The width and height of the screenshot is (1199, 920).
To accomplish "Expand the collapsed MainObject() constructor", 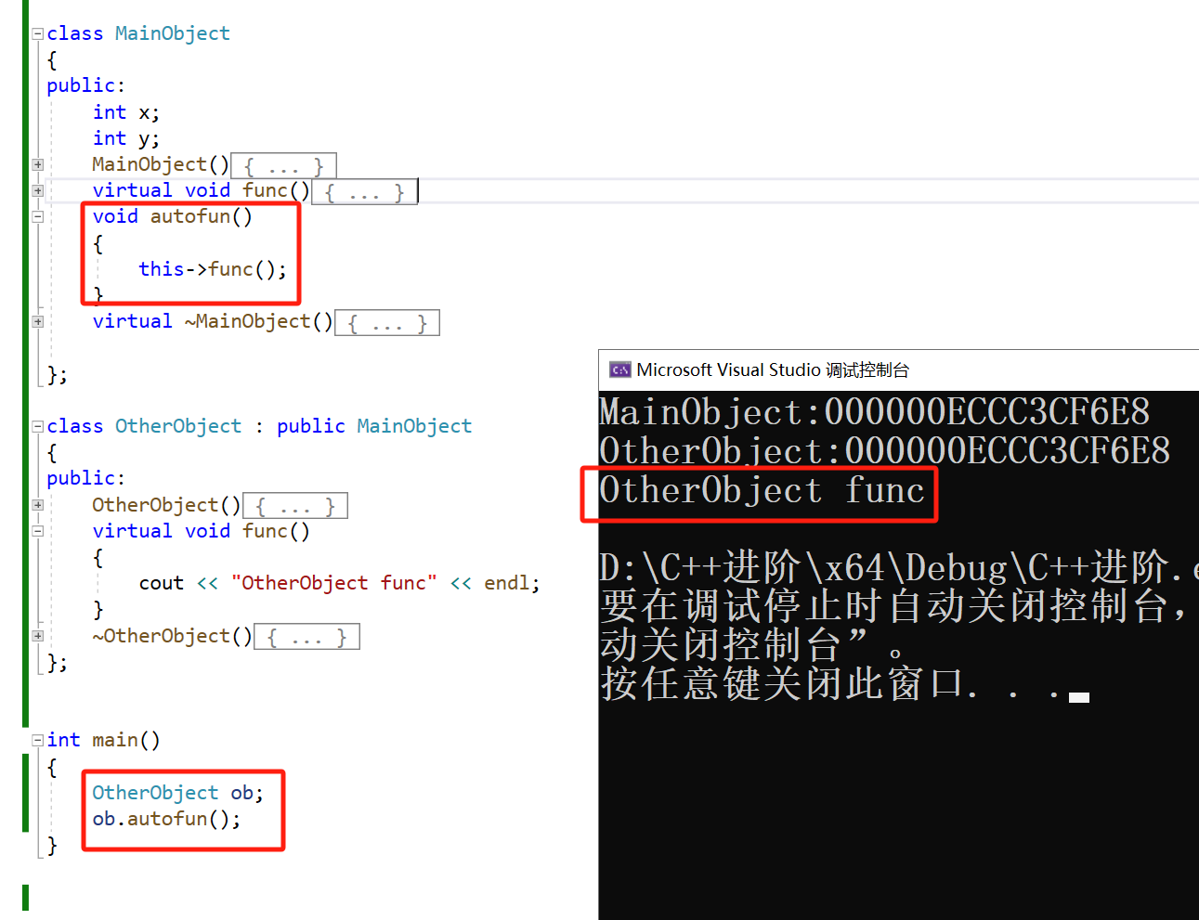I will click(38, 164).
